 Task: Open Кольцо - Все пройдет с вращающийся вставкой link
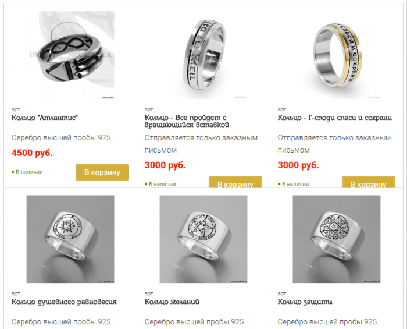(x=187, y=121)
